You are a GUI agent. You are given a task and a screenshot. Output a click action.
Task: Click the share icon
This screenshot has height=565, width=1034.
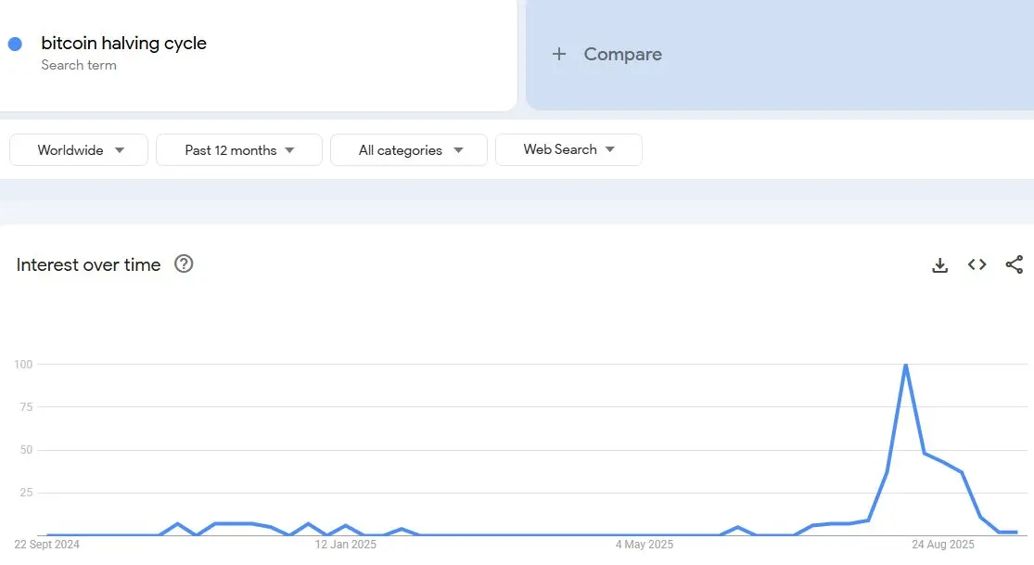click(1014, 265)
